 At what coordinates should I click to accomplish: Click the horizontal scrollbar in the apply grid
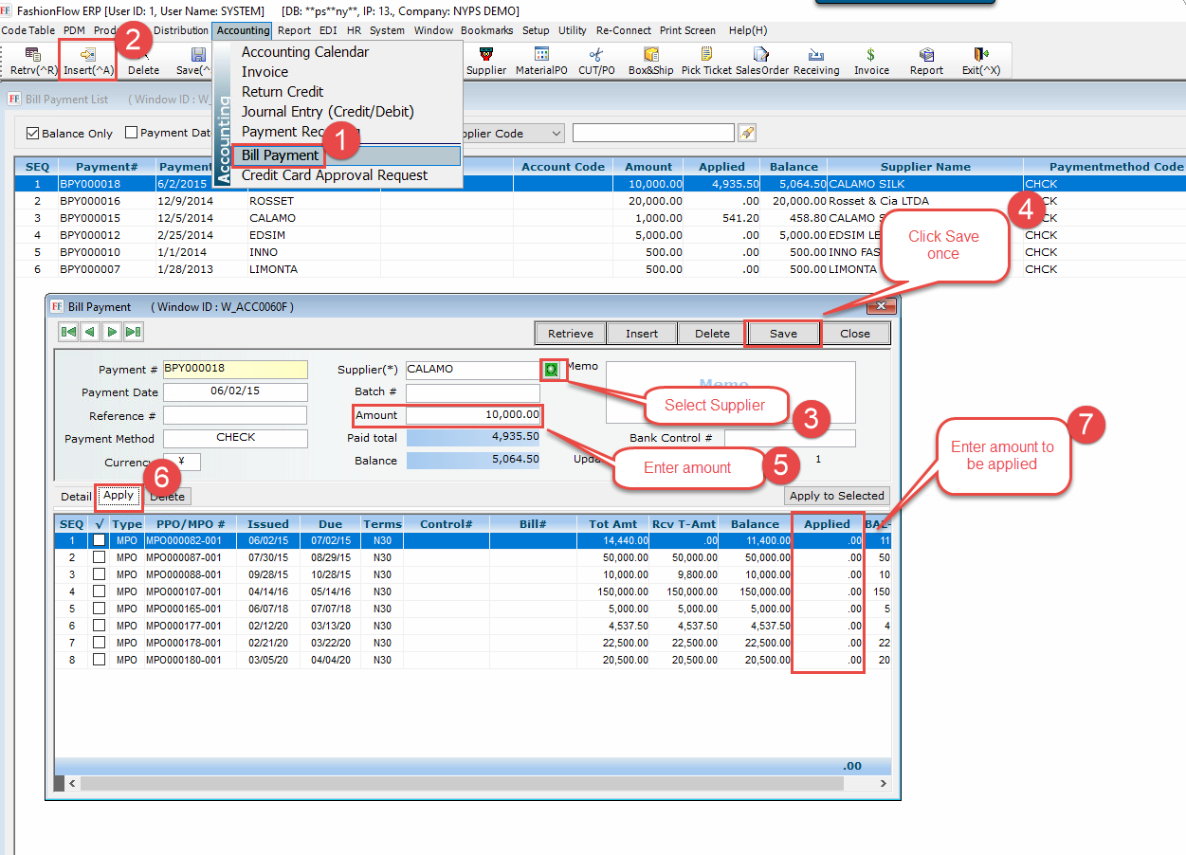click(x=474, y=784)
